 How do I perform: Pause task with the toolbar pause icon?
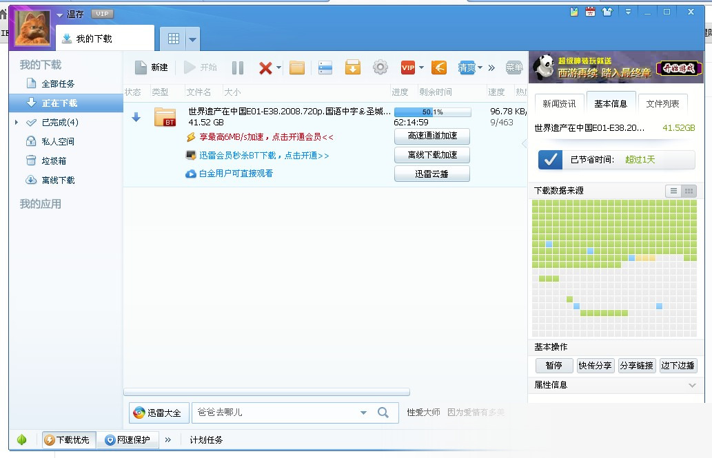[238, 67]
